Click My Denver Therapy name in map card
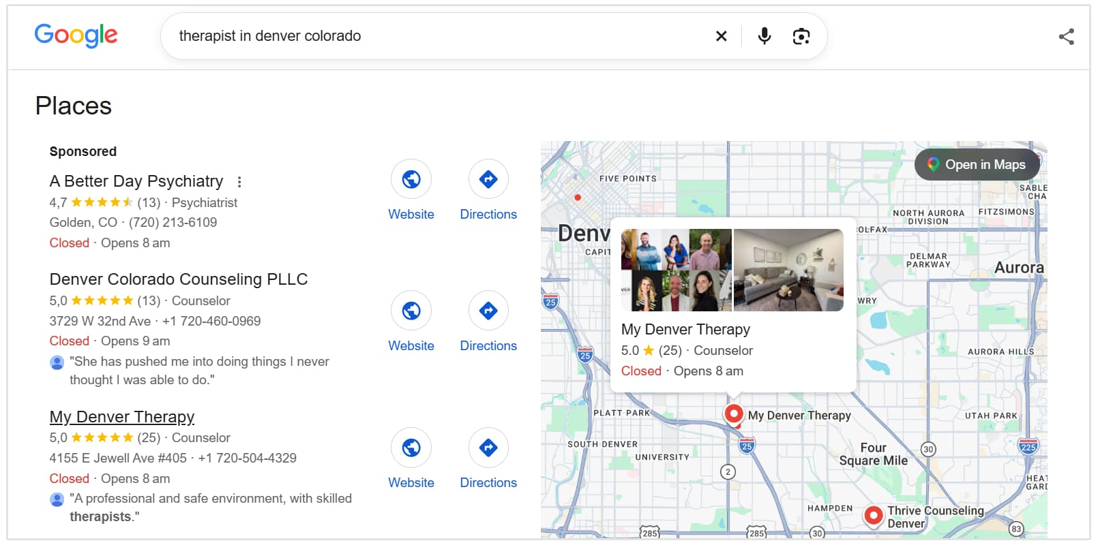 (x=685, y=330)
